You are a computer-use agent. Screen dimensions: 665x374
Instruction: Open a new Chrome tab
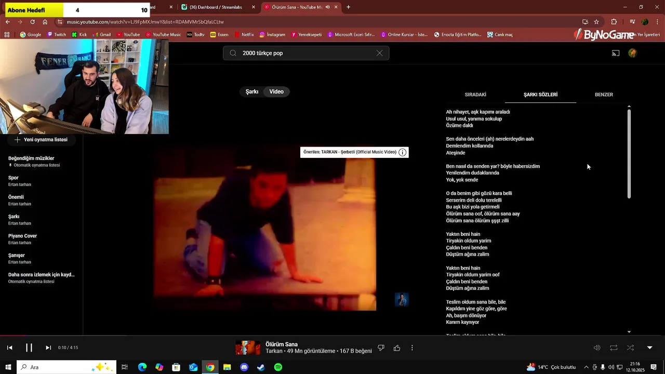[348, 7]
